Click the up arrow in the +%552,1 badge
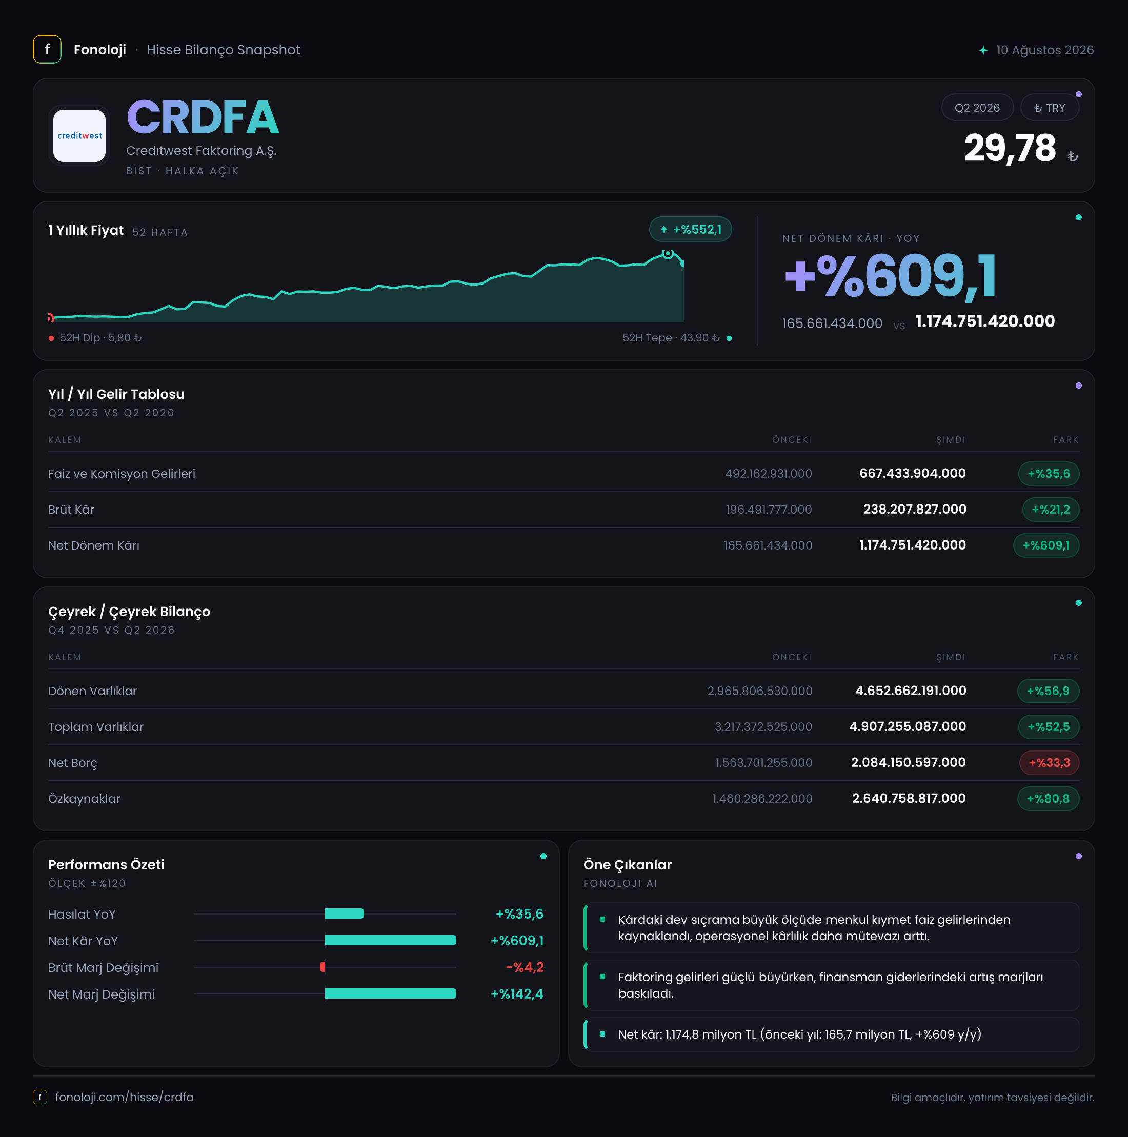 point(663,230)
